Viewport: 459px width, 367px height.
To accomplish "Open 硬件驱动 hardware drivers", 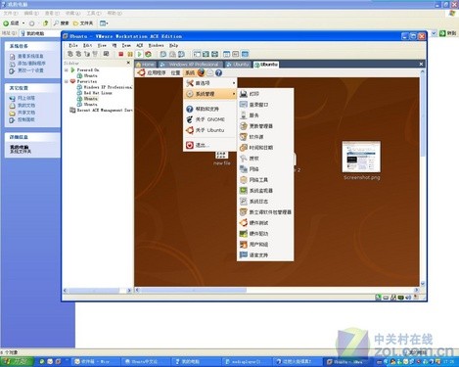I will click(x=265, y=234).
